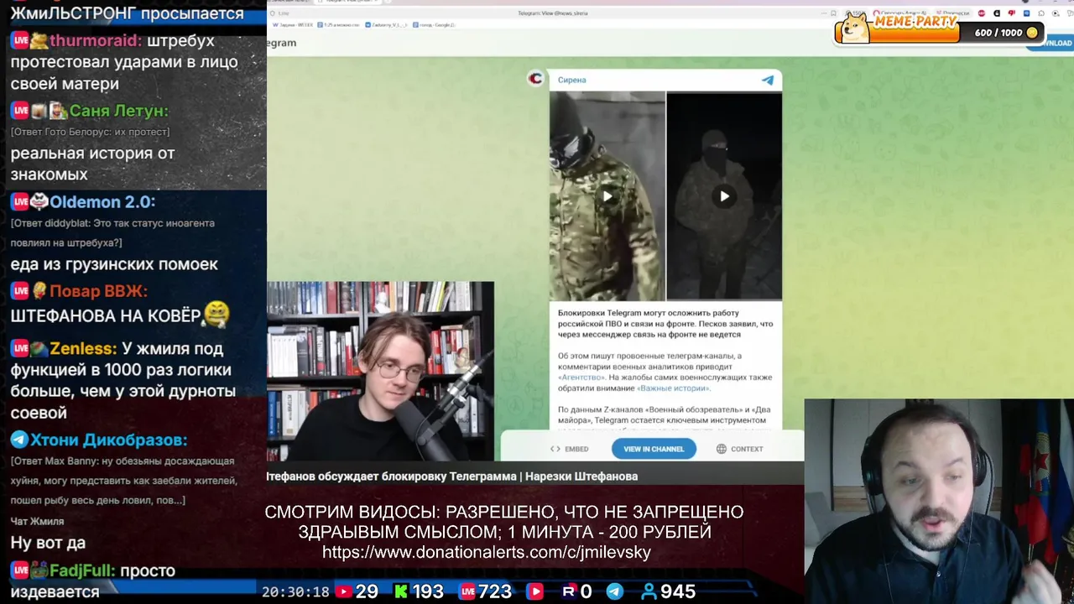Click the CONTEXT button
Viewport: 1074px width, 604px height.
coord(739,449)
